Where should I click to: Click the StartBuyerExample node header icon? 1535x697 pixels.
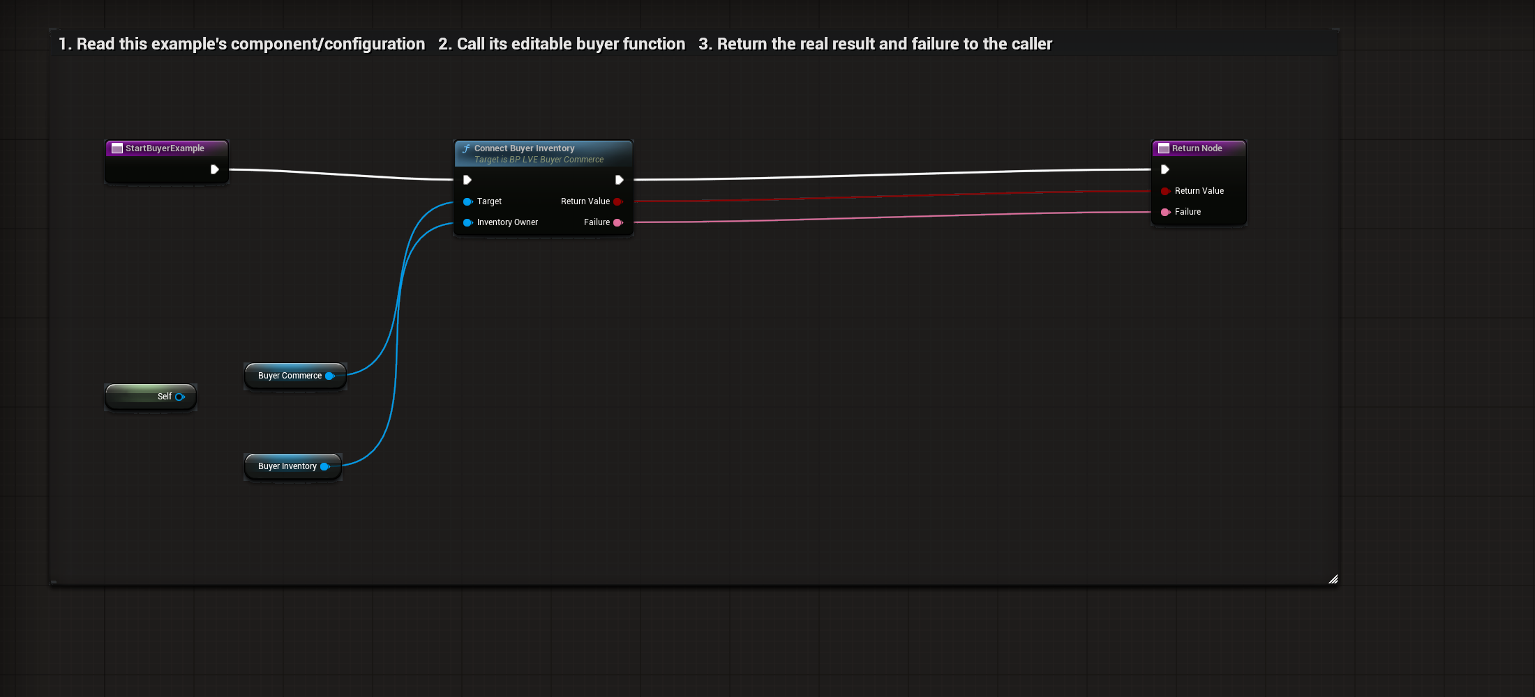point(117,148)
